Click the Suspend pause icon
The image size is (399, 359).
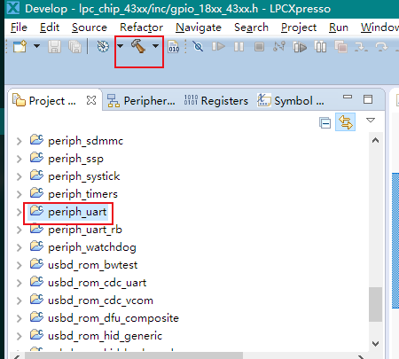pos(239,47)
